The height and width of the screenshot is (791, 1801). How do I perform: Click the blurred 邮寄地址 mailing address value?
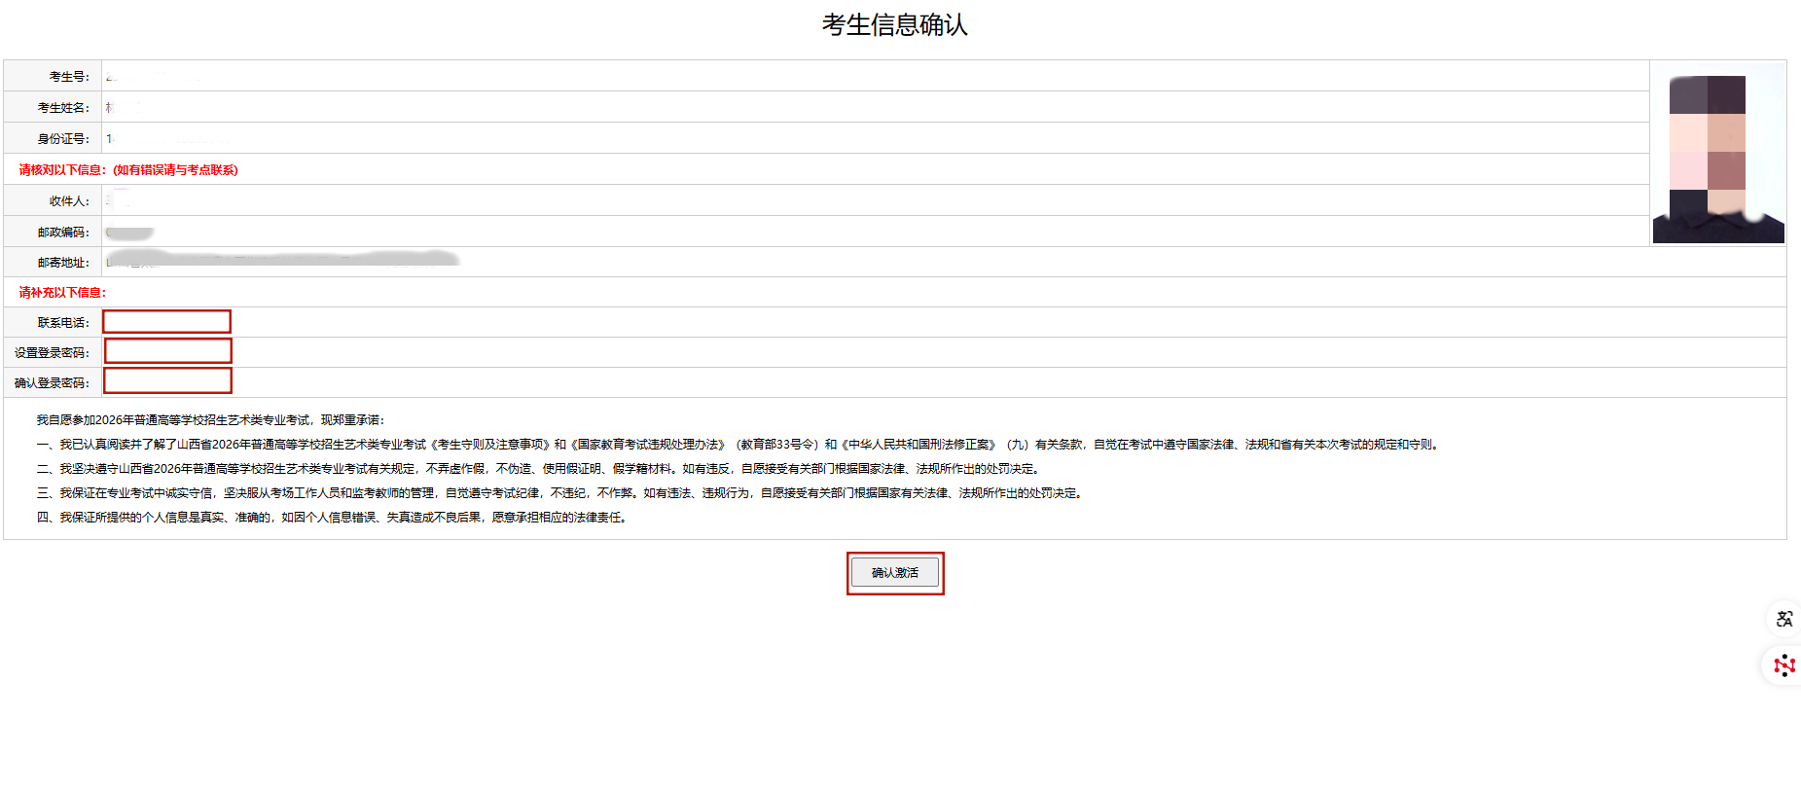click(282, 260)
